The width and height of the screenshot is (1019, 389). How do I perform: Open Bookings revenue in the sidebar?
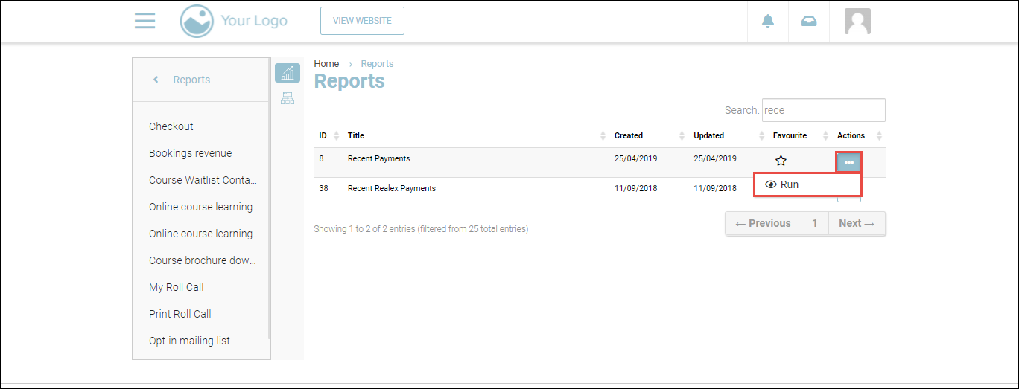coord(190,153)
